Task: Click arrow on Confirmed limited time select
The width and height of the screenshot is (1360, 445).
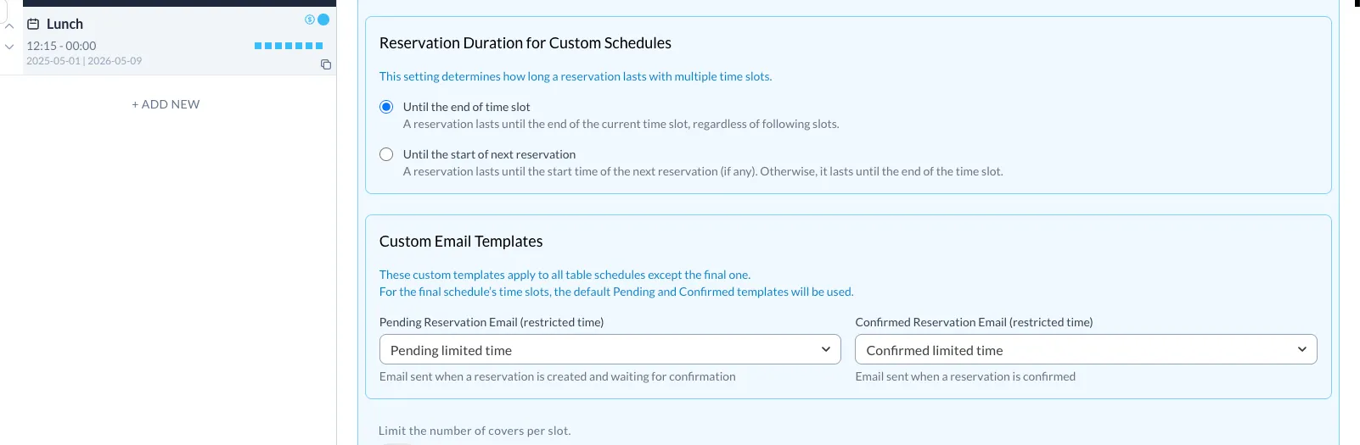Action: tap(1302, 349)
